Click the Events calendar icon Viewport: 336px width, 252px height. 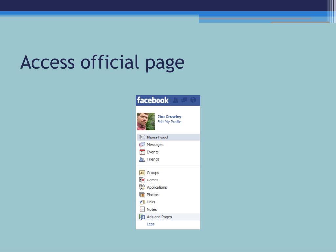coord(142,152)
